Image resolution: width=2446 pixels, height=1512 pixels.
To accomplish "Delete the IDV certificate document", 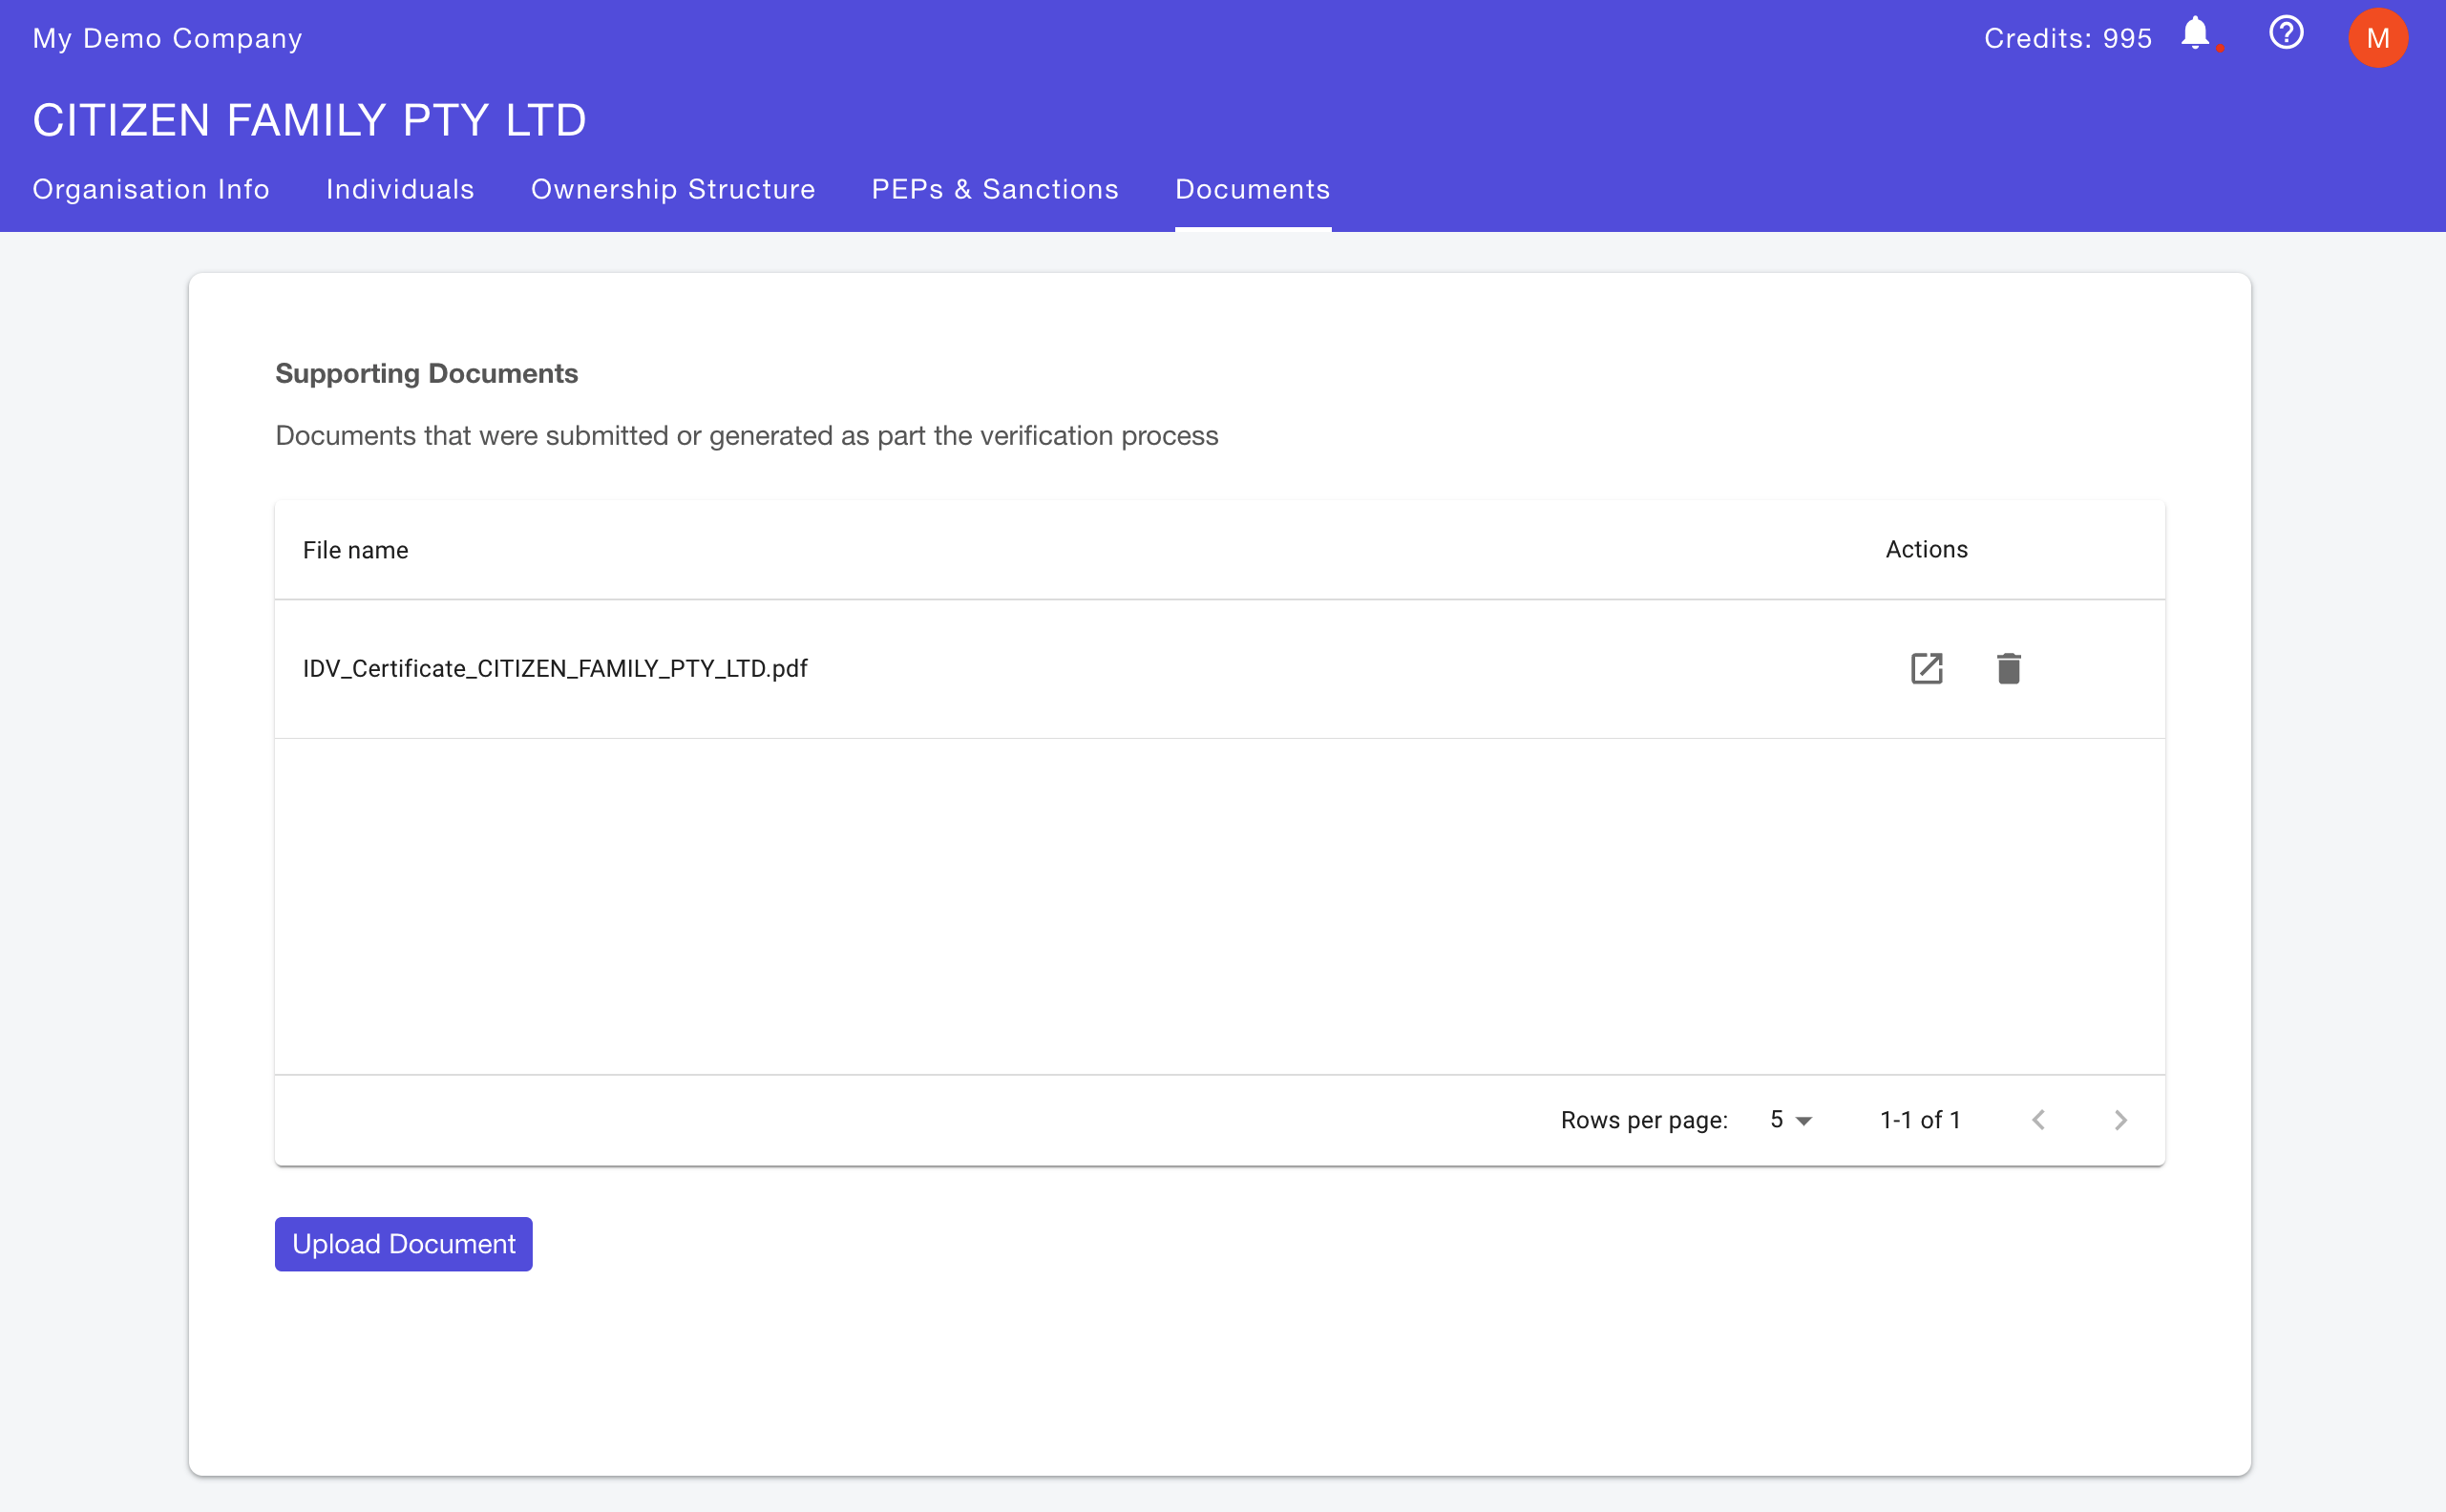I will (x=2008, y=668).
